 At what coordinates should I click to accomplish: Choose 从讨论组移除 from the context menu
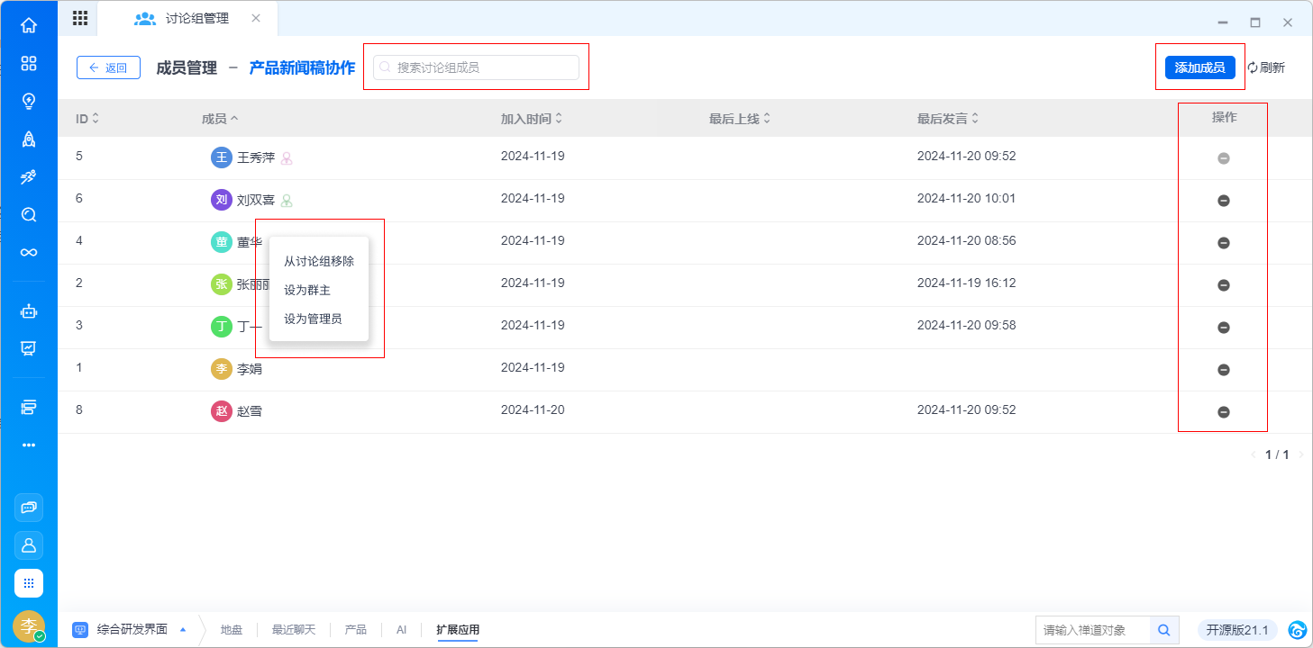[319, 261]
